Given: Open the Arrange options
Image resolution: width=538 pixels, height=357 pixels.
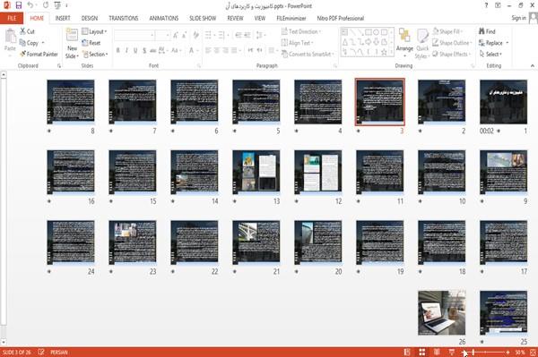Looking at the screenshot, I should coord(404,43).
